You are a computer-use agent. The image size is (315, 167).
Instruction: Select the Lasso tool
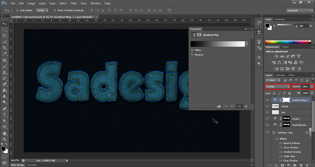pyautogui.click(x=4, y=36)
